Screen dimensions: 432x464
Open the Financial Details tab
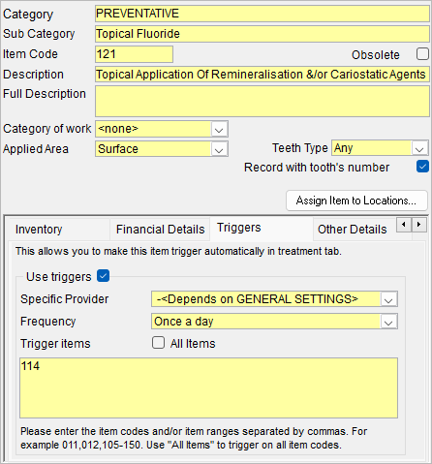[160, 230]
